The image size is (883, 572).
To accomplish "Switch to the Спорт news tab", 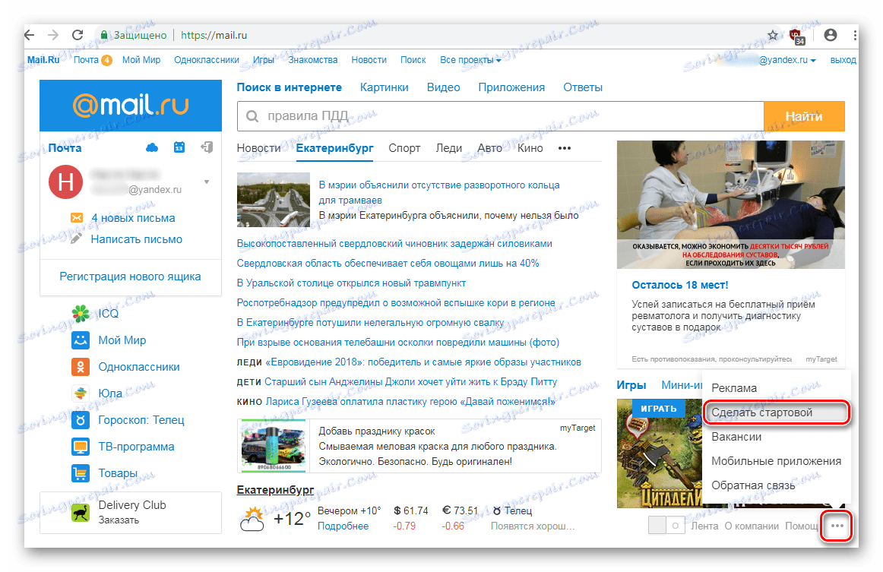I will (404, 148).
